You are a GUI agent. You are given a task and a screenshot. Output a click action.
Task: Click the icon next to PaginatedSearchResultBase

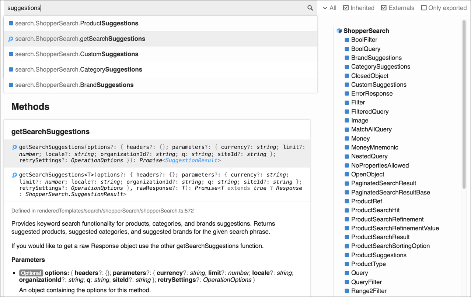347,192
